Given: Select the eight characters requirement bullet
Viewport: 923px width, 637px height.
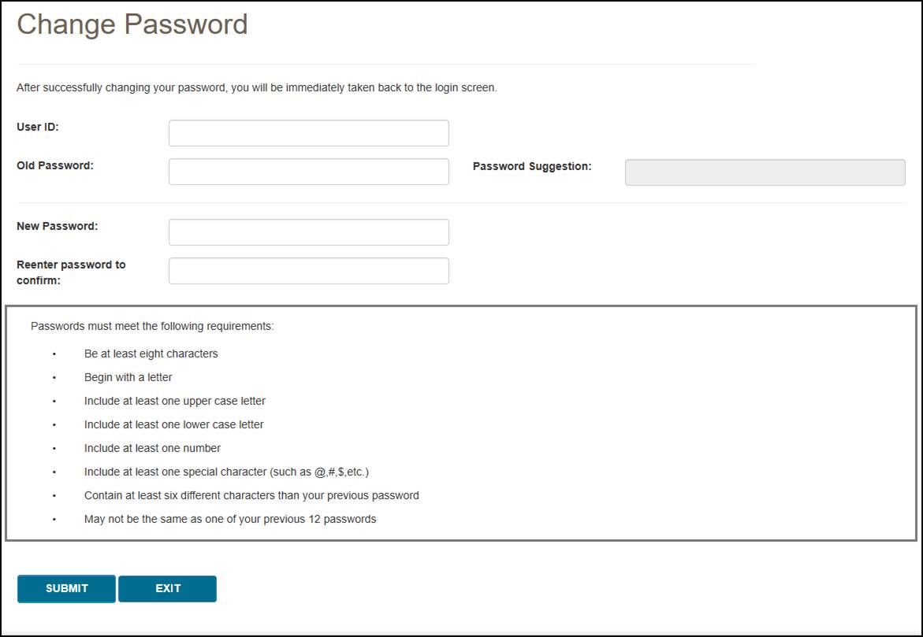Looking at the screenshot, I should pos(151,354).
